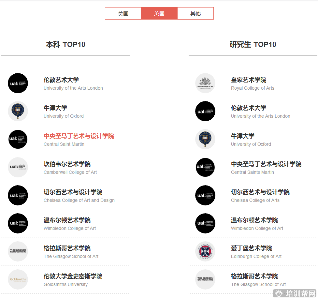The height and width of the screenshot is (299, 318).
Task: Click UAL logo beside undergraduate 伦敦艺术大学
Action: (x=18, y=83)
